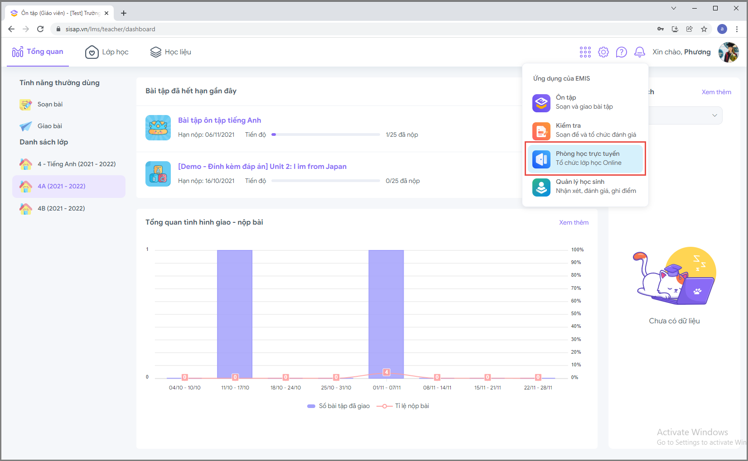Click the crown icon of Bài tập ôn tập tiếng Anh
Viewport: 748px width, 461px height.
click(158, 128)
